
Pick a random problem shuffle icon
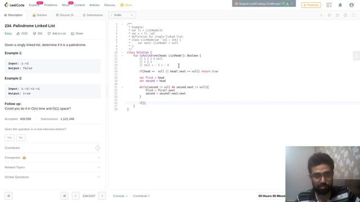64,196
